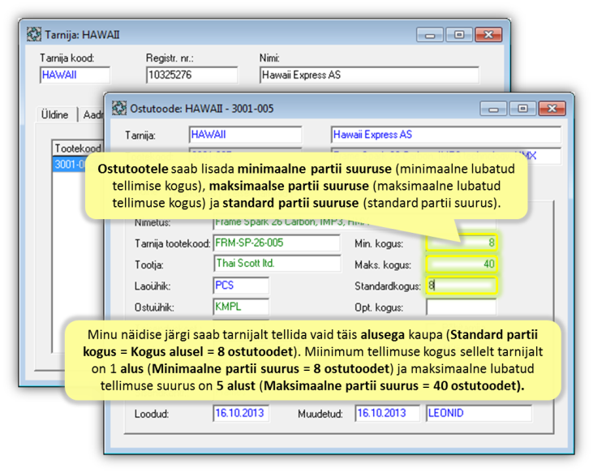Click the Nimi field Hawaii Express AS
Screen dimensions: 593x473
pyautogui.click(x=369, y=75)
